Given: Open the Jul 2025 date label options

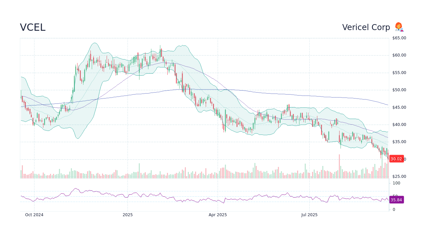Looking at the screenshot, I should 310,215.
